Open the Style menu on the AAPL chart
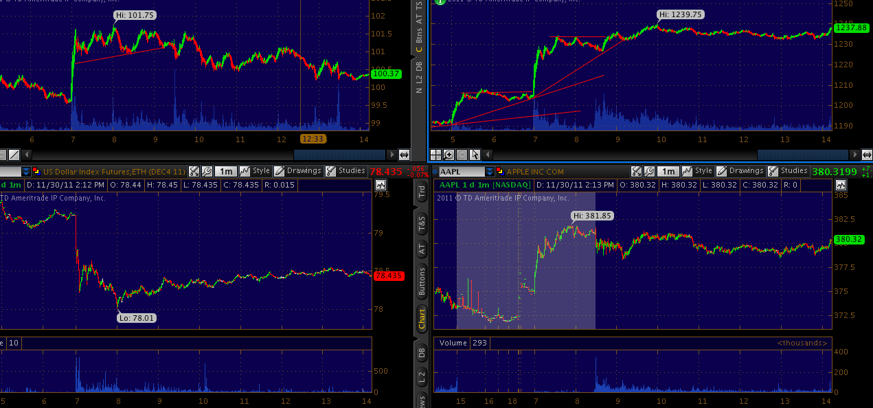Image resolution: width=873 pixels, height=408 pixels. [x=697, y=171]
